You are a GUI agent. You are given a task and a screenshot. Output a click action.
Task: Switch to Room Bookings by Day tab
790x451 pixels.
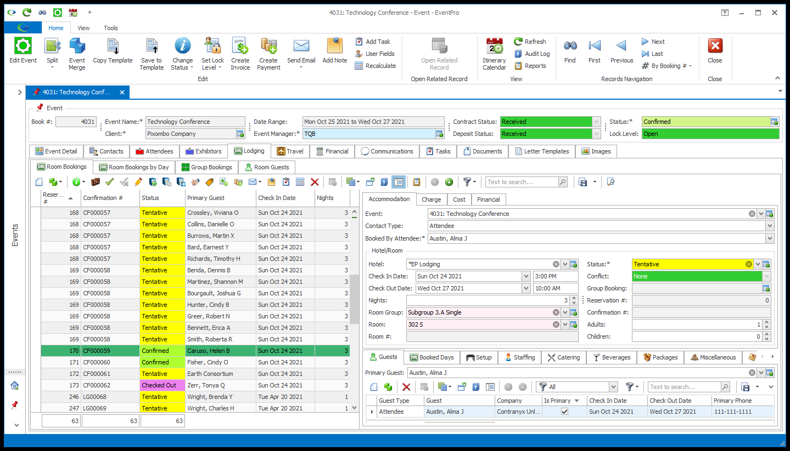click(x=134, y=167)
